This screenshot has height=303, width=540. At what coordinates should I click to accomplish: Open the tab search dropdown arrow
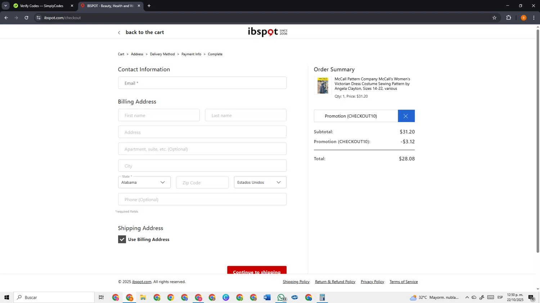5,6
